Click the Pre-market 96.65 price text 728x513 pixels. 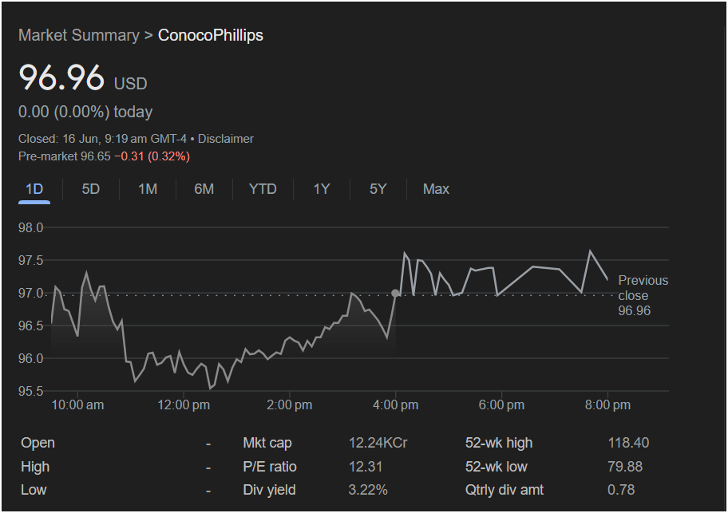pos(65,156)
